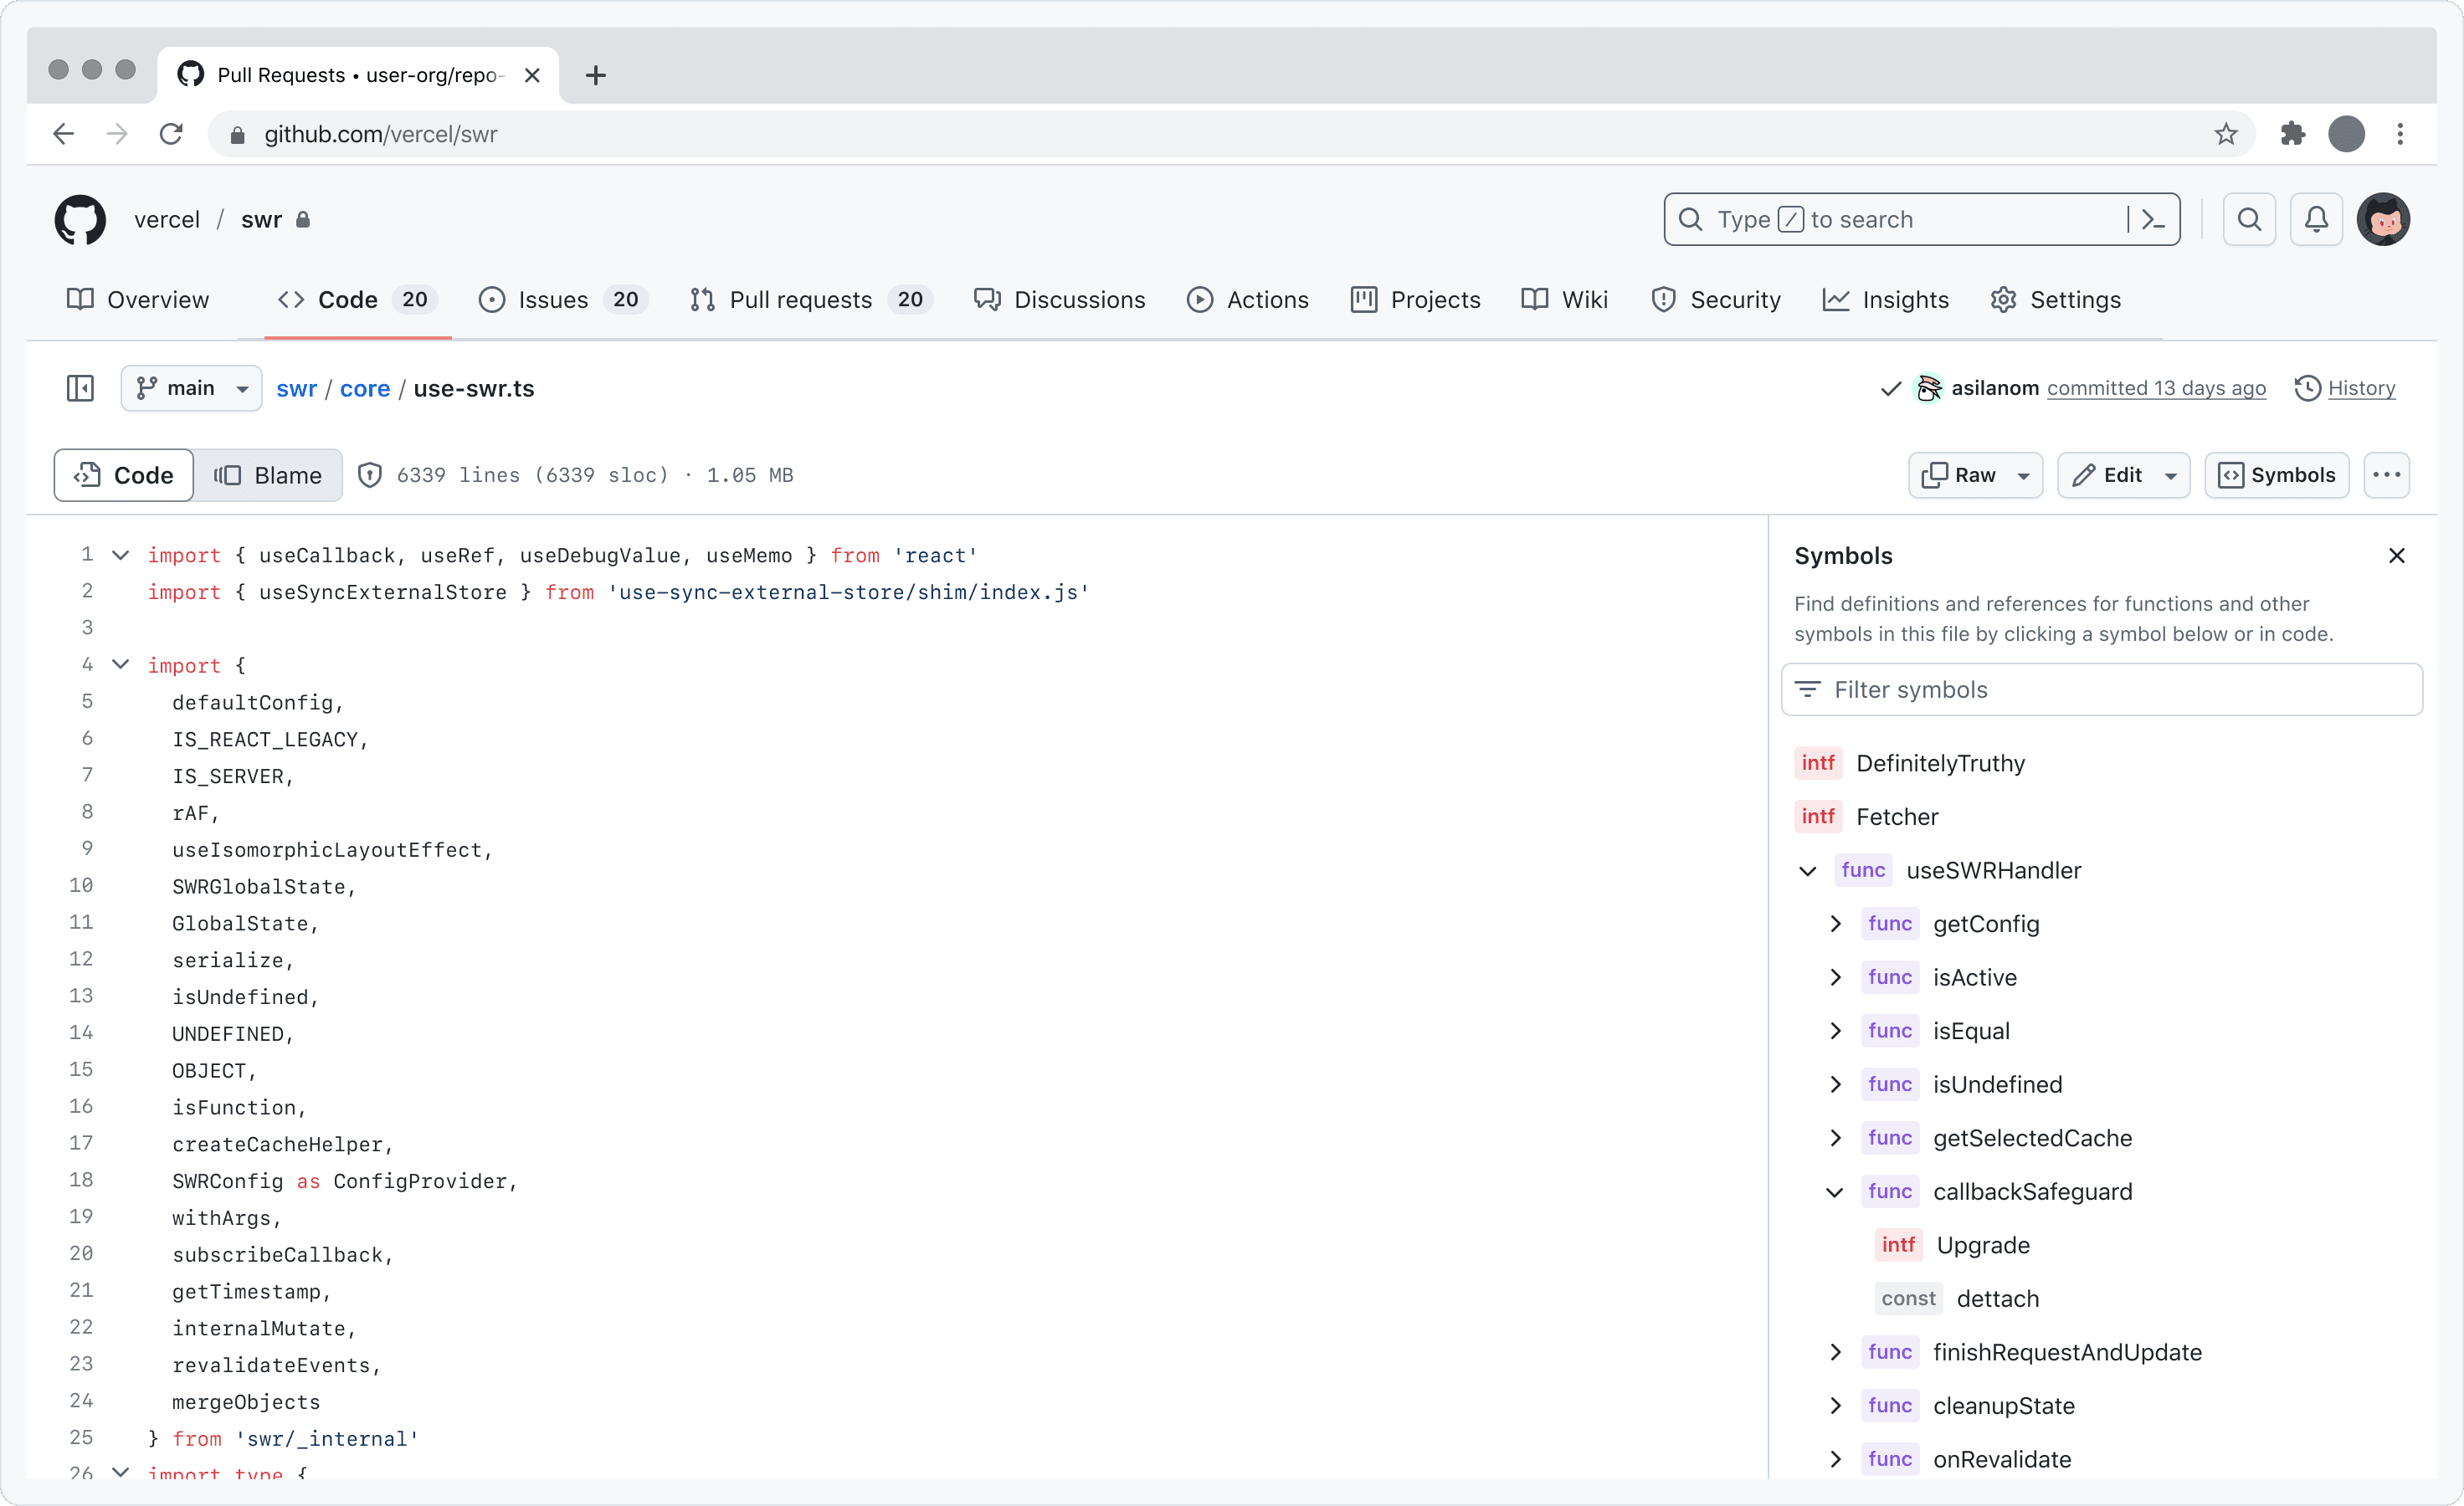Open the more file actions ellipsis
The width and height of the screenshot is (2464, 1506).
pos(2386,474)
